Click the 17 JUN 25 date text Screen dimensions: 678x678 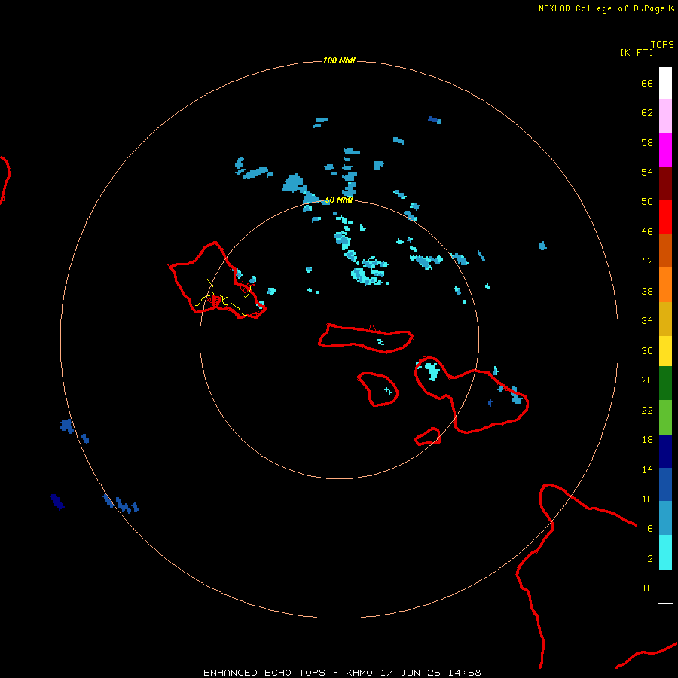(411, 673)
